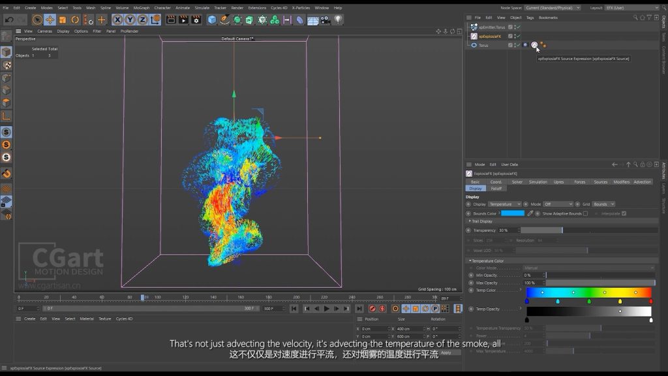This screenshot has height=376, width=668.
Task: Click Play Forwards button
Action: 326,308
